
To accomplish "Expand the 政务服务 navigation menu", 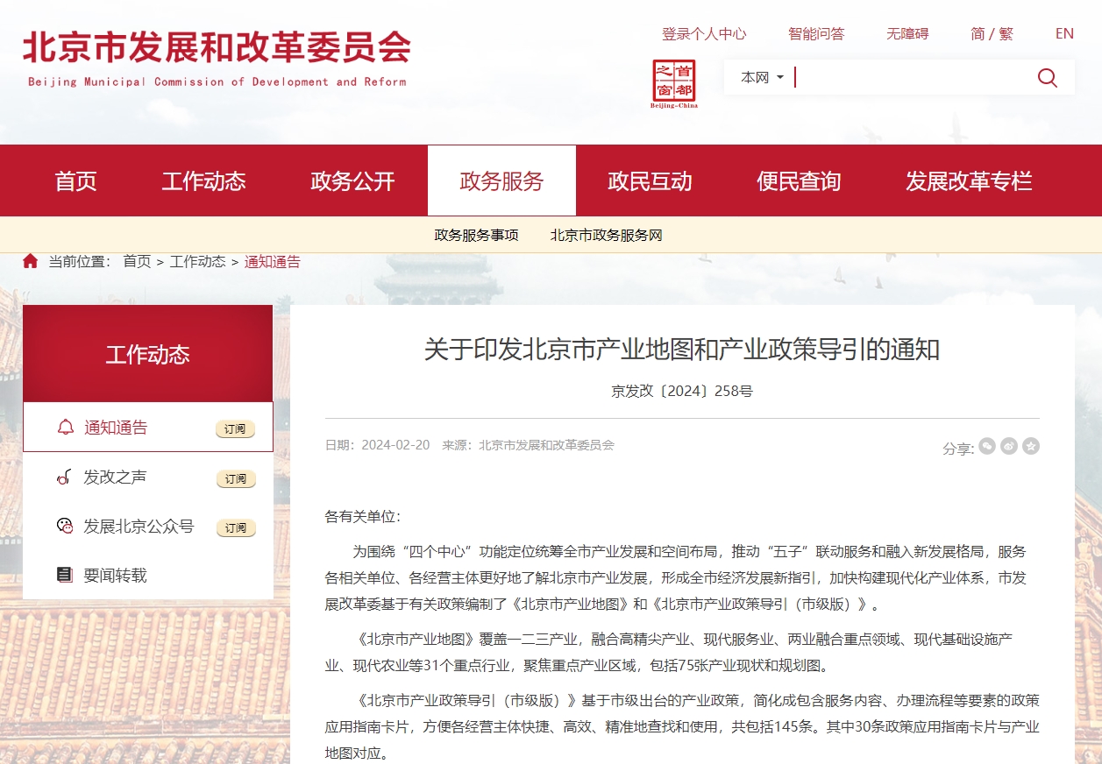I will point(501,180).
